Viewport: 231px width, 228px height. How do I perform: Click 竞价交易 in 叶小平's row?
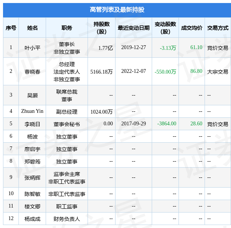(x=217, y=48)
